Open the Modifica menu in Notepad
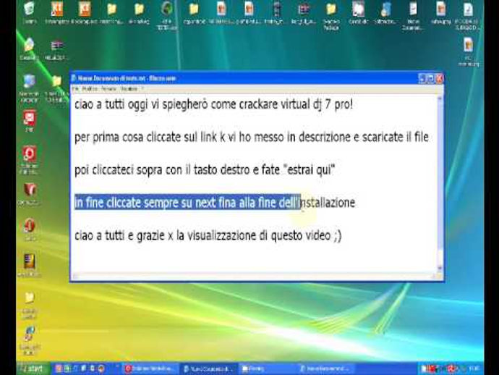The width and height of the screenshot is (499, 375). [90, 89]
